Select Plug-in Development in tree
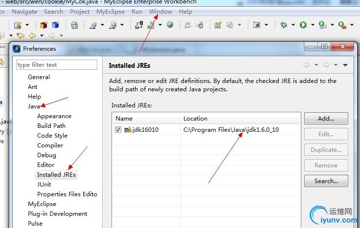The image size is (360, 228). pos(57,214)
